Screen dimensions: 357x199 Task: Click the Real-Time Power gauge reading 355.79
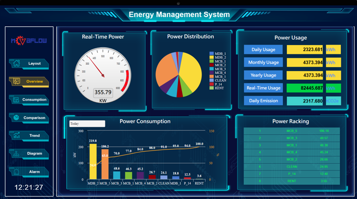coord(103,92)
